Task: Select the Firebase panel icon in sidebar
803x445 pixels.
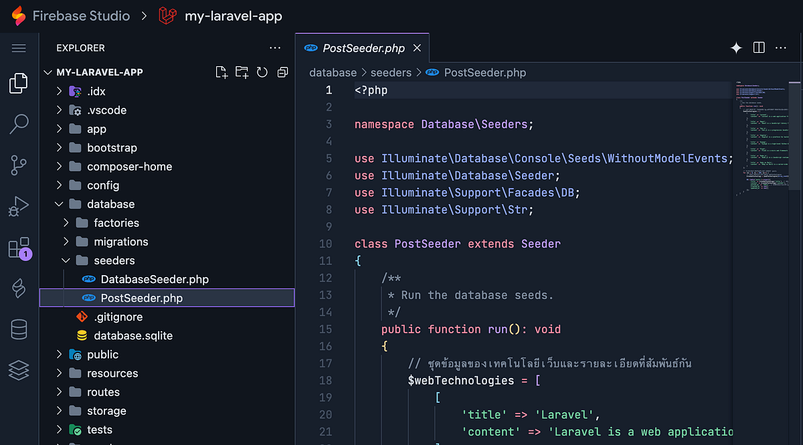Action: [18, 288]
